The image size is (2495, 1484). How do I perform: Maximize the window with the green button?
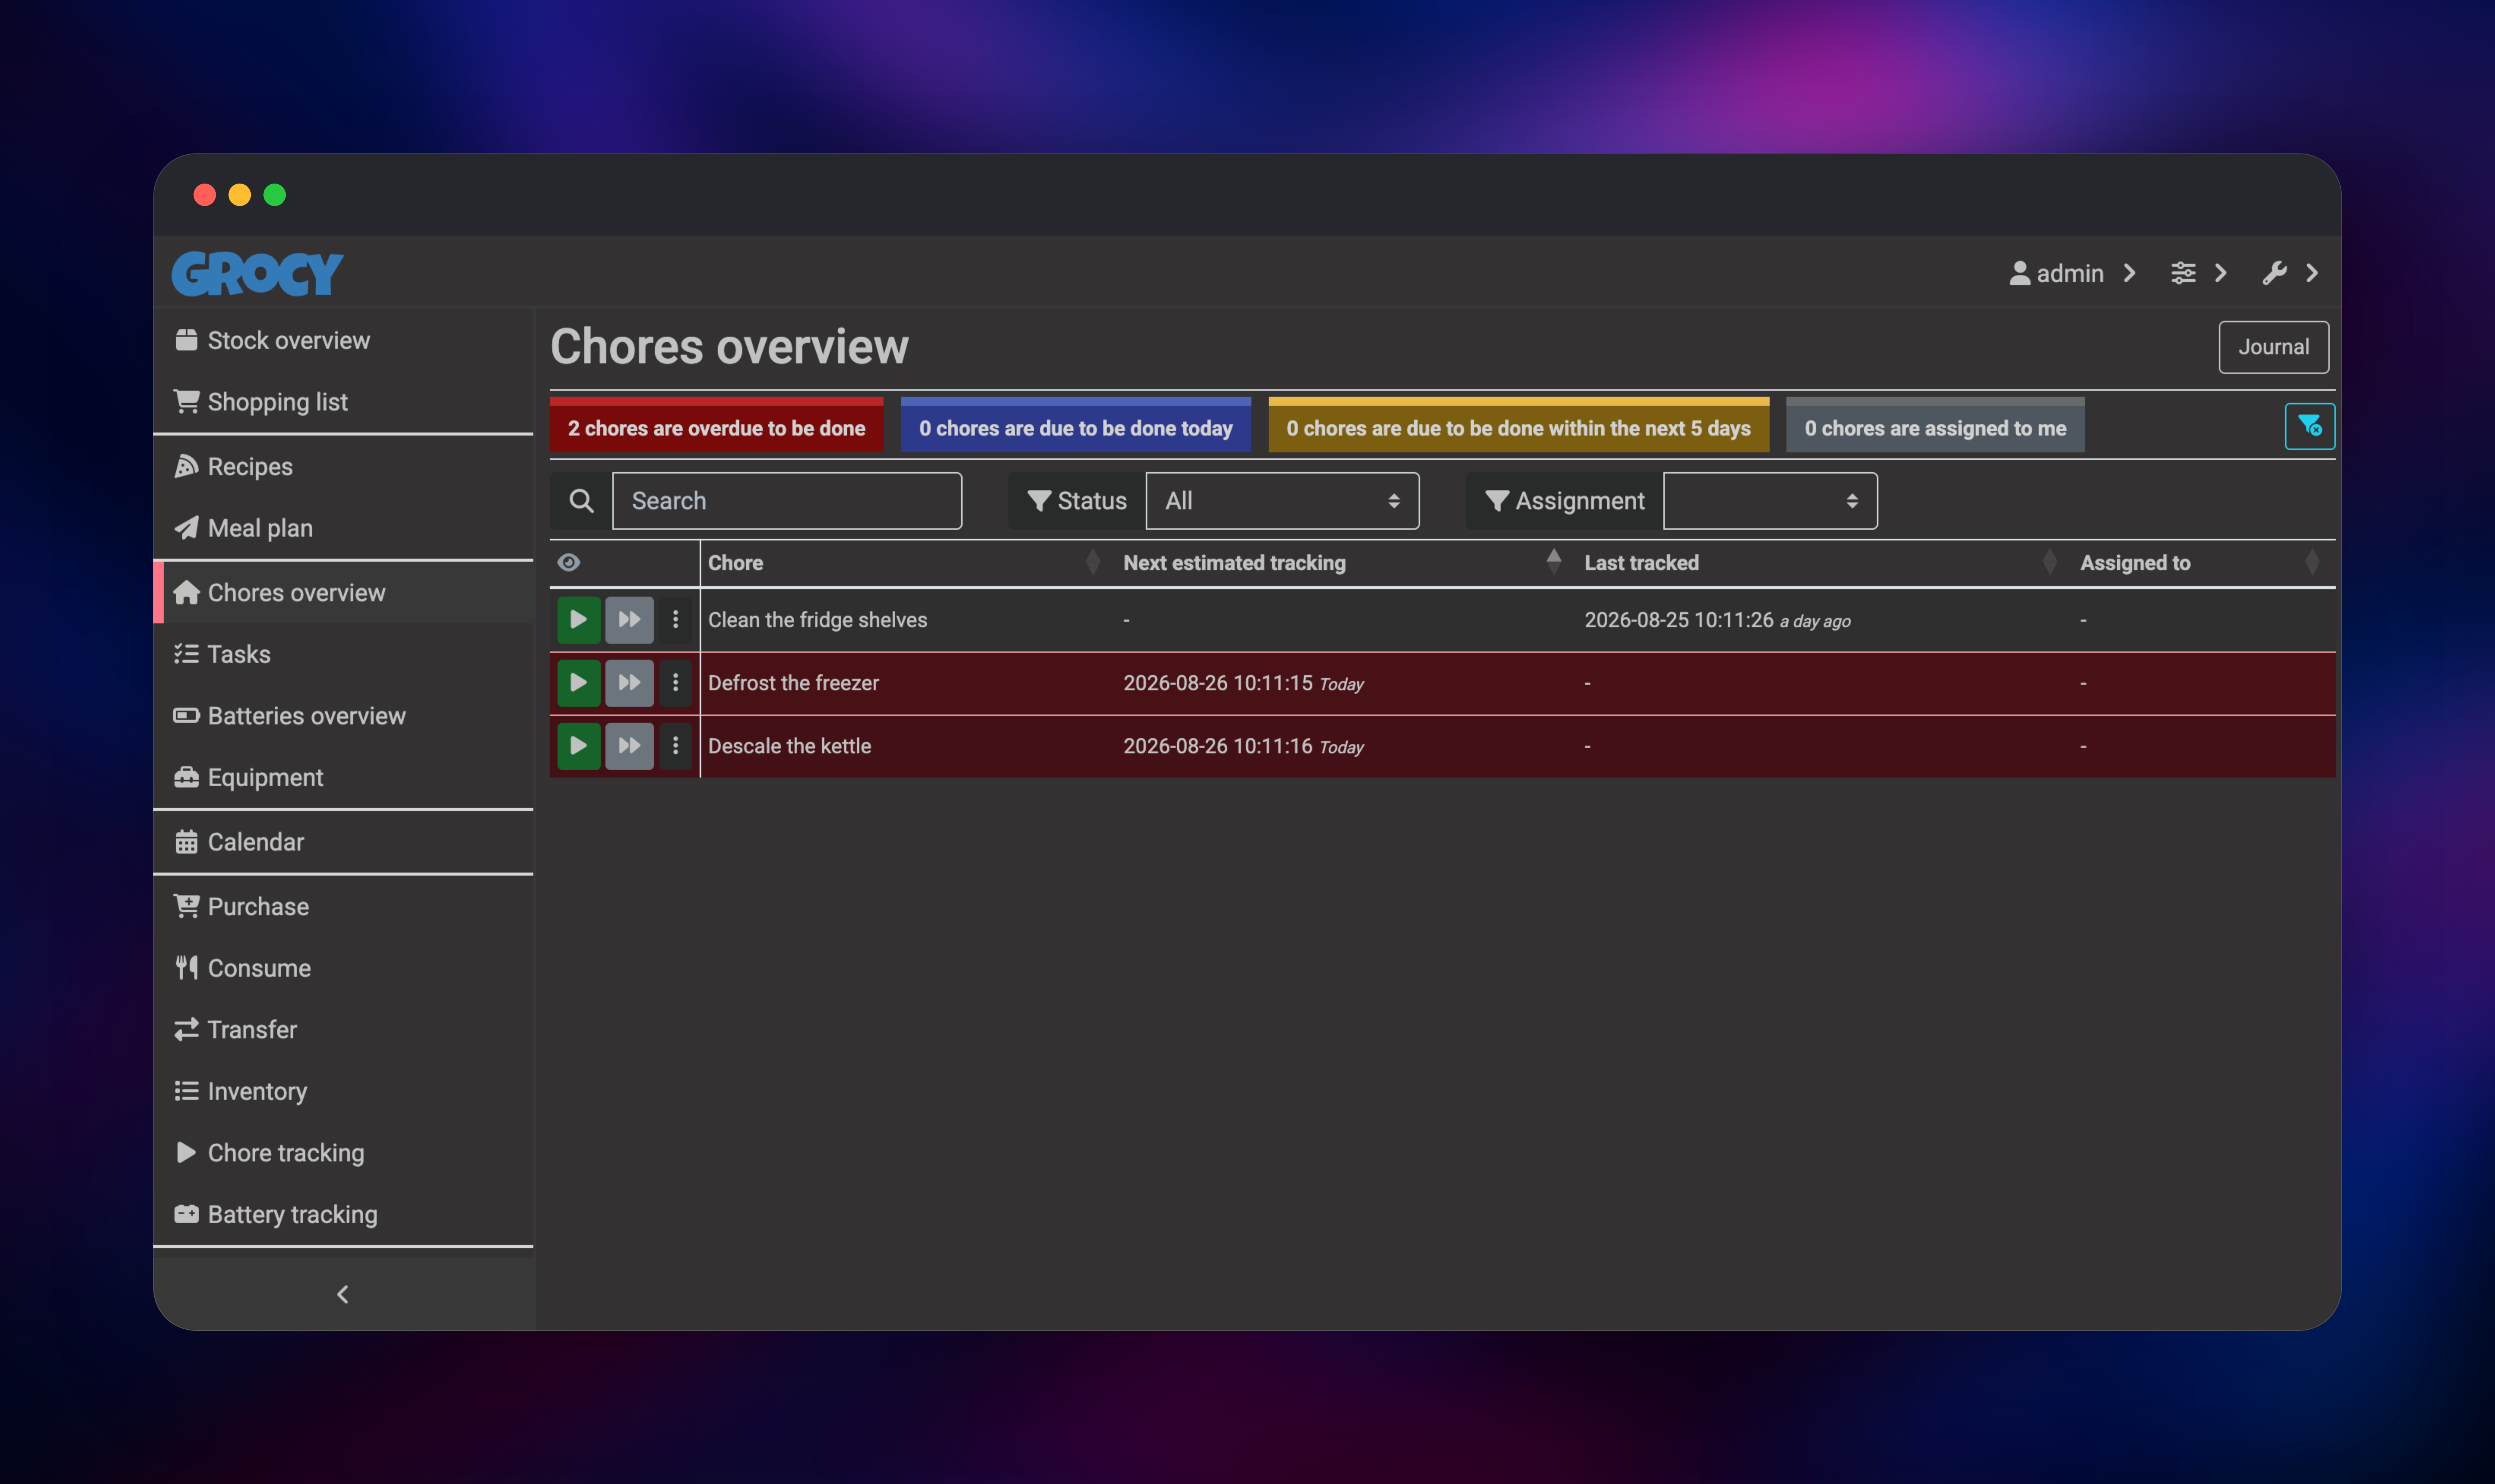point(275,195)
